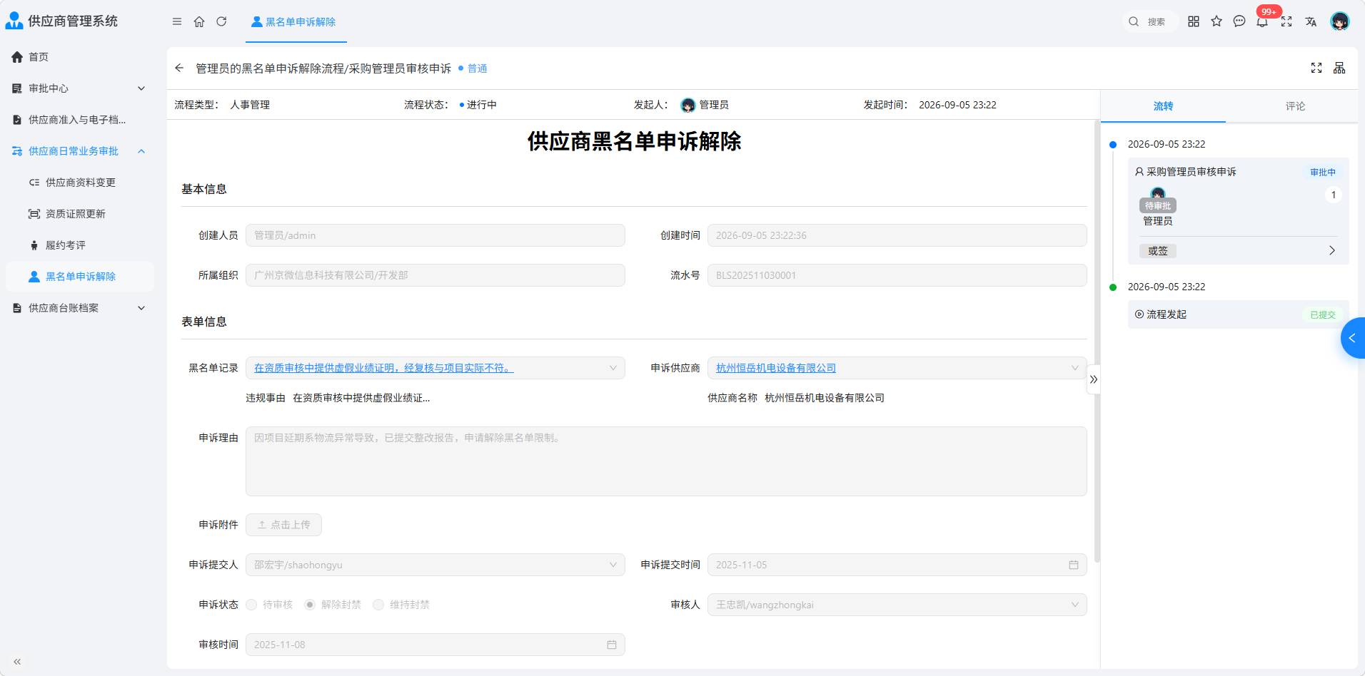Open the grid apps icon
This screenshot has width=1365, height=676.
click(x=1194, y=21)
